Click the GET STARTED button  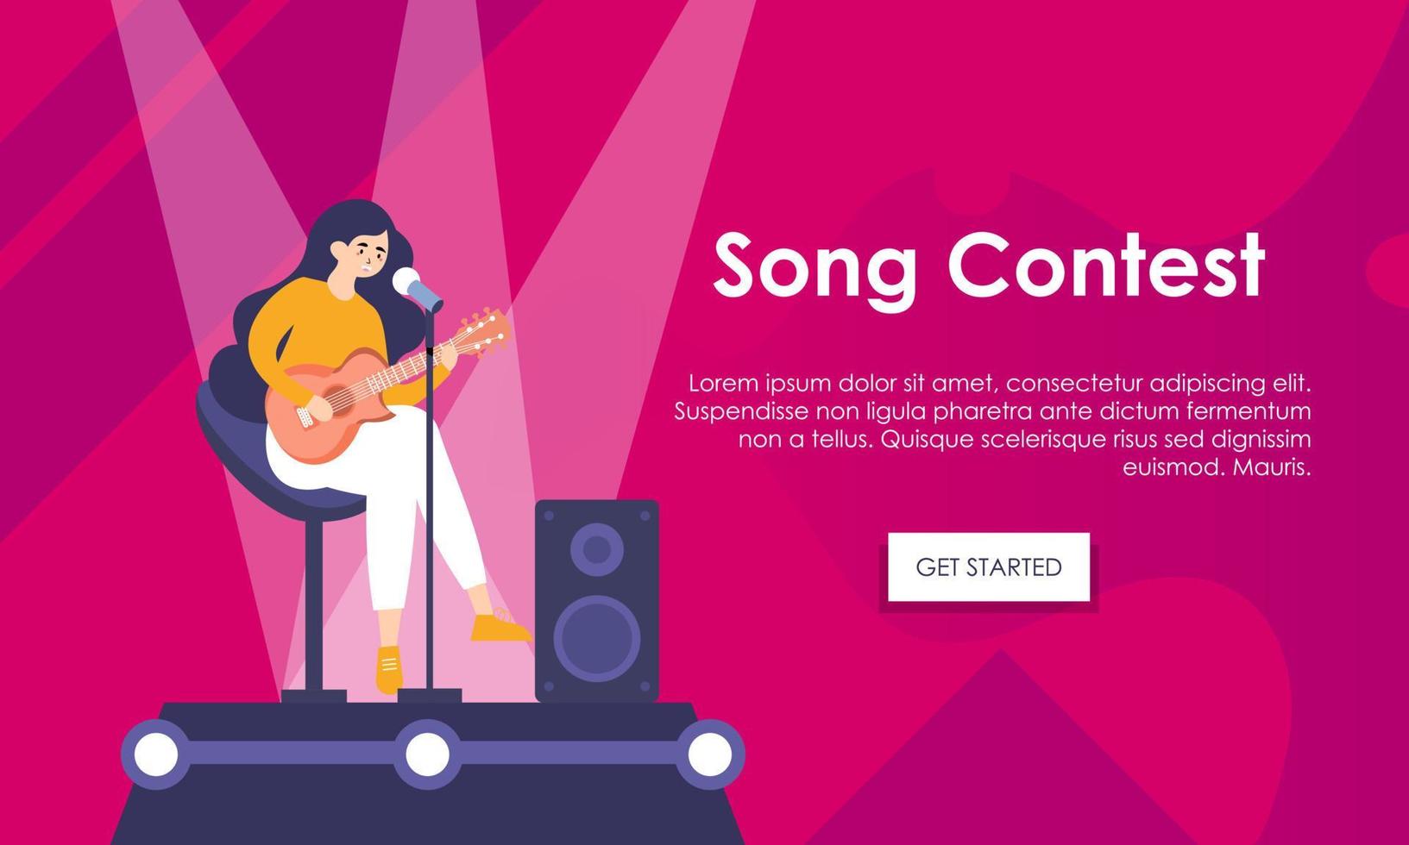coord(989,566)
